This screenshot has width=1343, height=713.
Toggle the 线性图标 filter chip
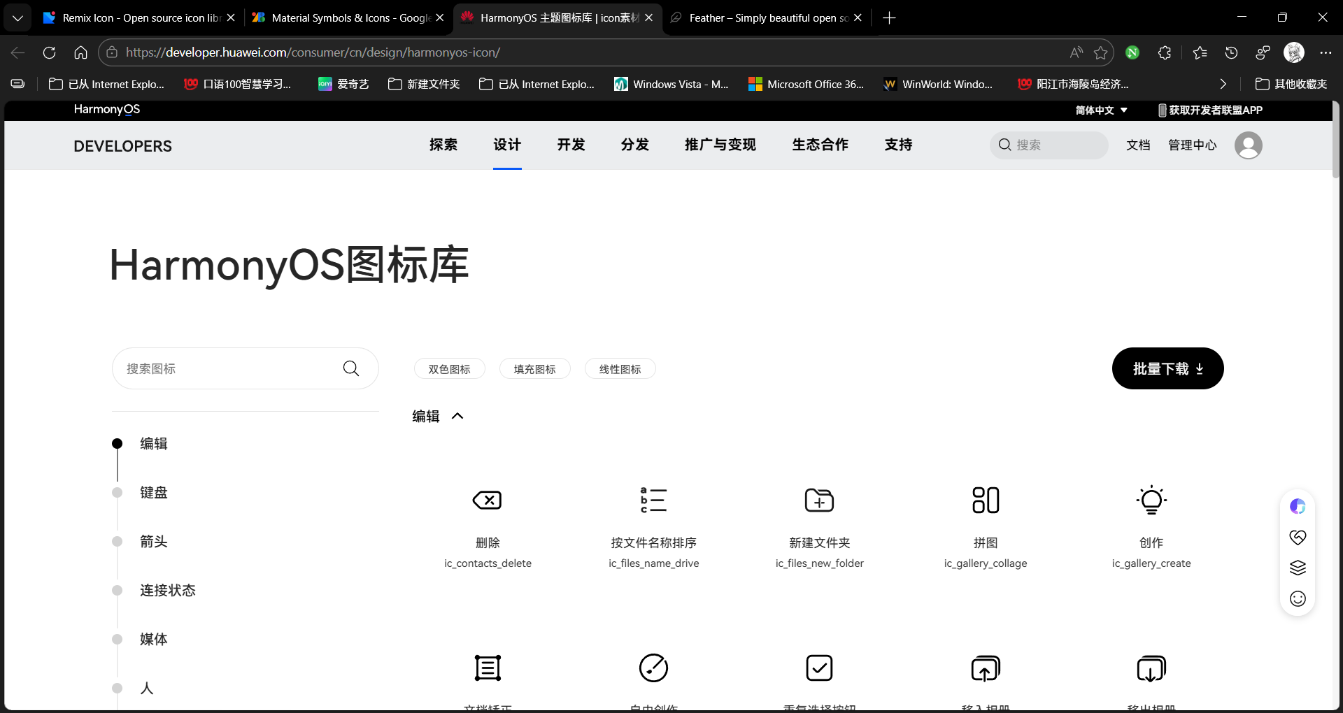click(x=620, y=369)
